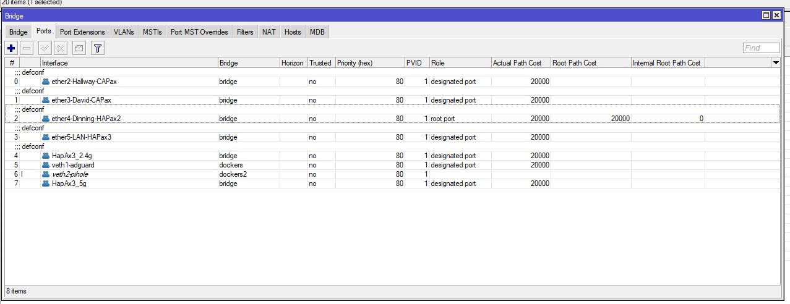Open the filter funnel icon
Viewport: 790px width, 304px height.
click(x=98, y=48)
